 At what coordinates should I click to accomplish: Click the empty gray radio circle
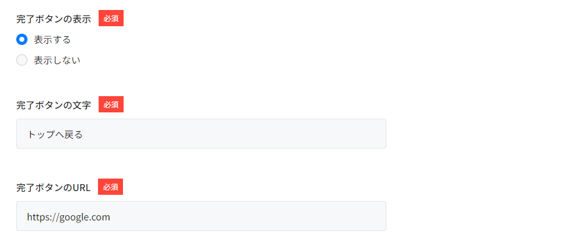point(22,60)
